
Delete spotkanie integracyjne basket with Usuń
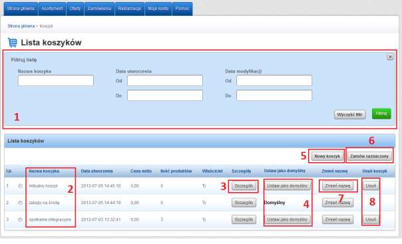coord(371,219)
